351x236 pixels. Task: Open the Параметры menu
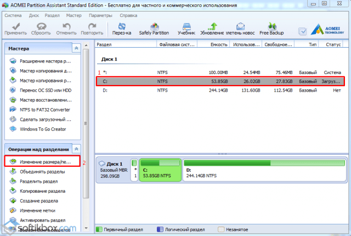[x=100, y=15]
